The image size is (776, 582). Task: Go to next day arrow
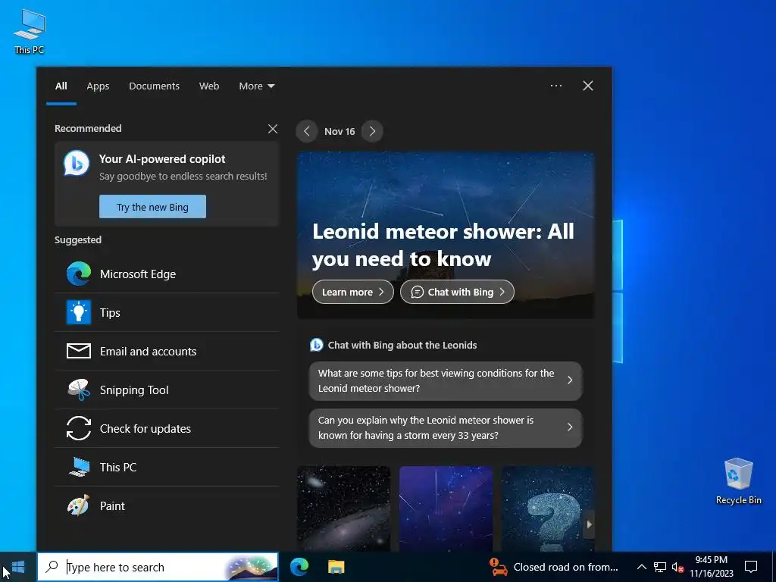[372, 131]
